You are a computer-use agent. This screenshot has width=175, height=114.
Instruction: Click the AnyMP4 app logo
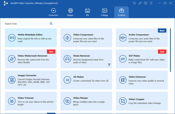pyautogui.click(x=6, y=3)
